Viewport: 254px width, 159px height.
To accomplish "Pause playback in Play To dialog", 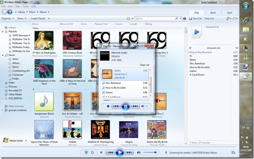I will [x=125, y=106].
